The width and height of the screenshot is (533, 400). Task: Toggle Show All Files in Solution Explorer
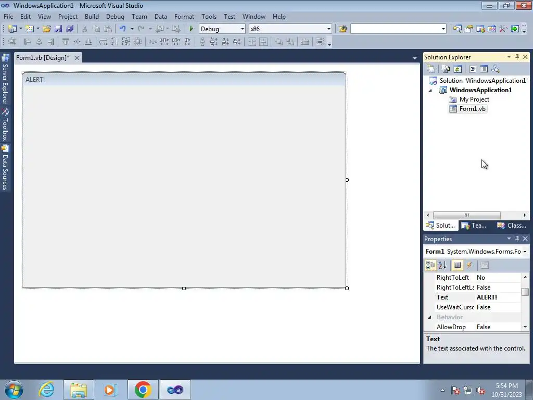[446, 69]
